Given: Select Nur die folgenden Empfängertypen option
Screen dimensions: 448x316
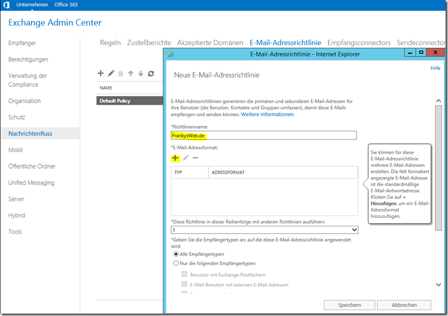Looking at the screenshot, I should click(x=175, y=263).
